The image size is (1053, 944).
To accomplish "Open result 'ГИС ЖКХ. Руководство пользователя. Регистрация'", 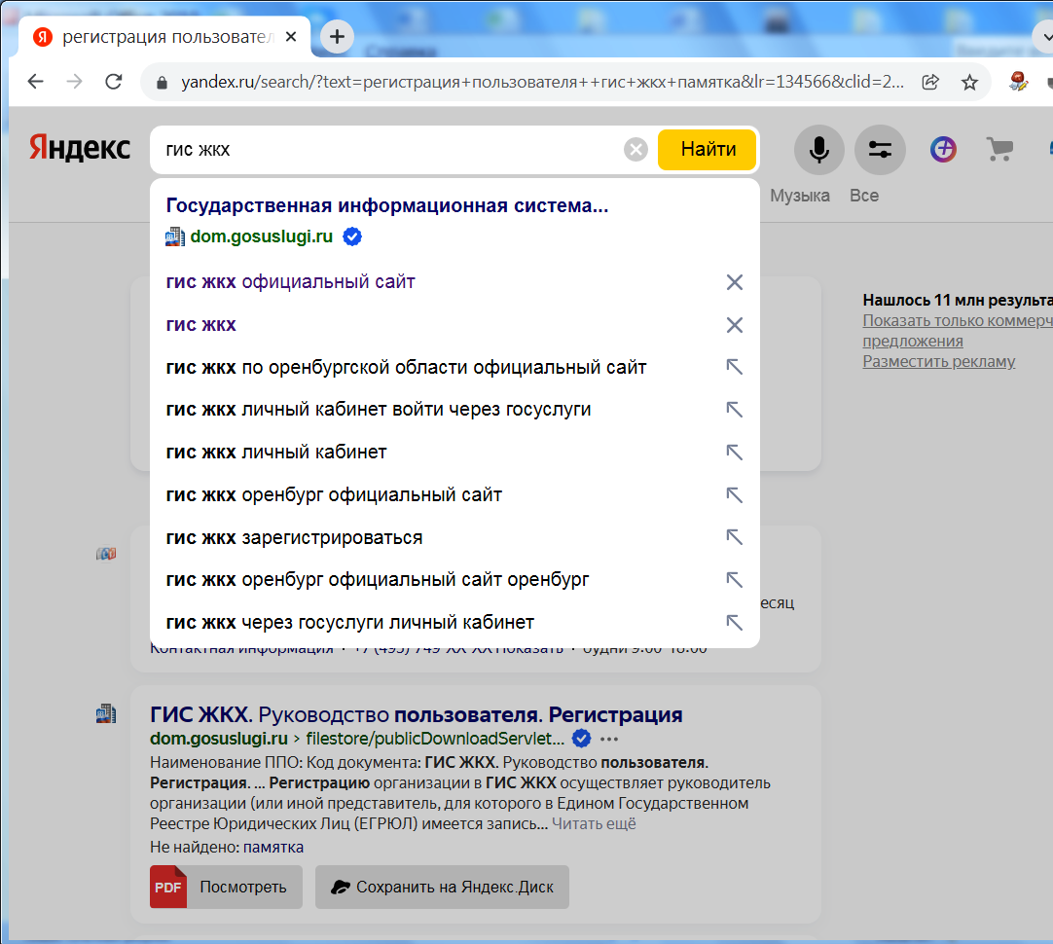I will click(x=416, y=714).
